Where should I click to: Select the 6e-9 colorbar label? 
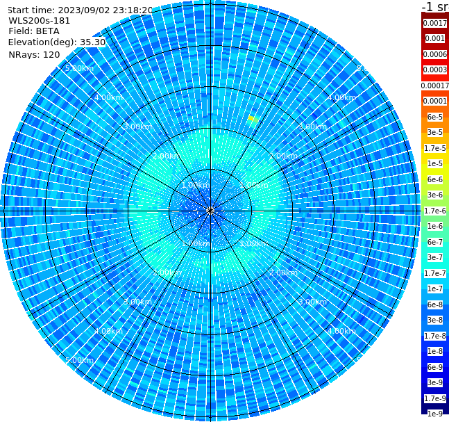tap(435, 367)
